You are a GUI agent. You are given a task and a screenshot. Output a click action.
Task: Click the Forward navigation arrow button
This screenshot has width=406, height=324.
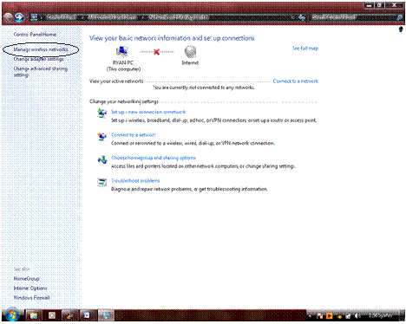[x=19, y=17]
